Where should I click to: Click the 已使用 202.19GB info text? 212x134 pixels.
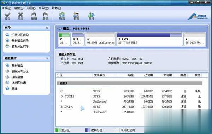(72, 63)
